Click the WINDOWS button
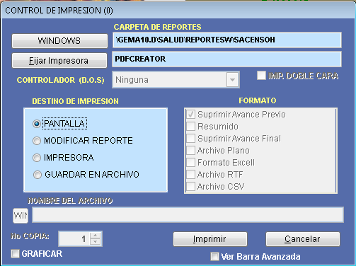 [59, 41]
